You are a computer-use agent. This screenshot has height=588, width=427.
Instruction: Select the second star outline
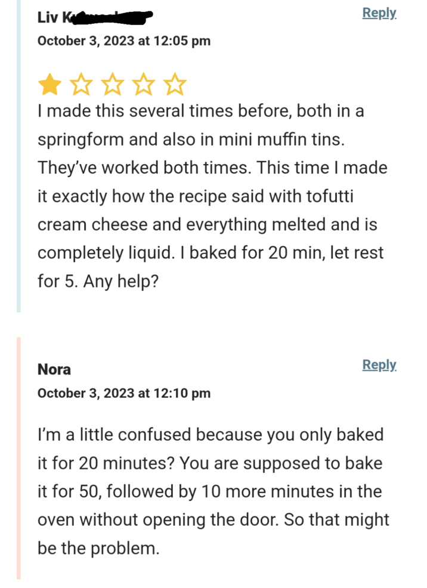pos(82,84)
